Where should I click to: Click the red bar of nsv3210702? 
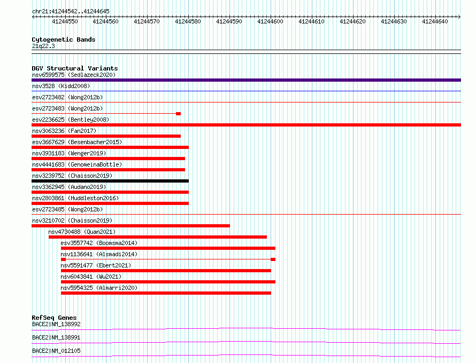tap(131, 226)
